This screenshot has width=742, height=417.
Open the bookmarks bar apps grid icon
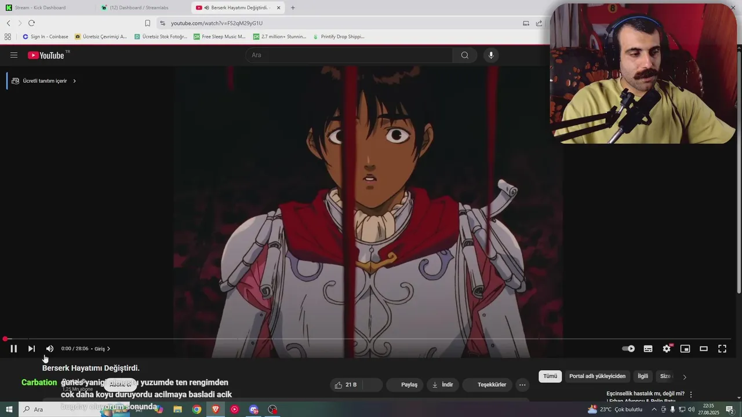tap(8, 36)
